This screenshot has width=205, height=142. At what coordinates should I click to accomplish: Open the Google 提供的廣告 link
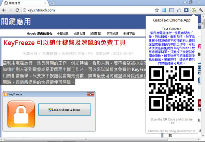pos(39,34)
